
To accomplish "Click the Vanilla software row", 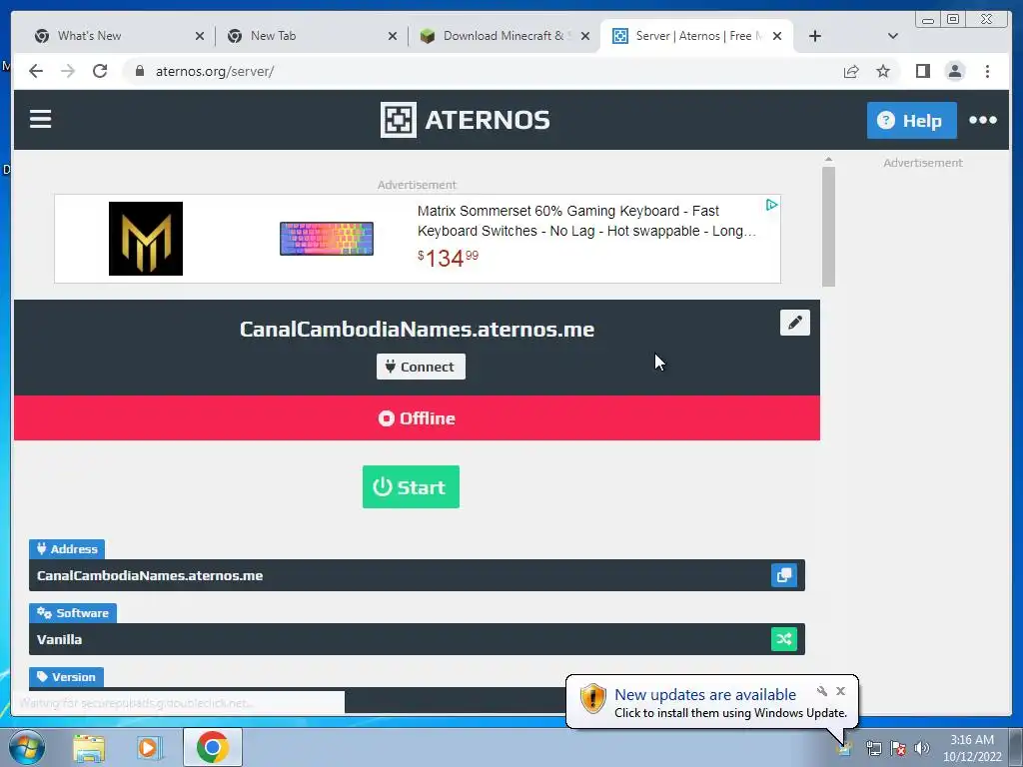I will (x=417, y=639).
